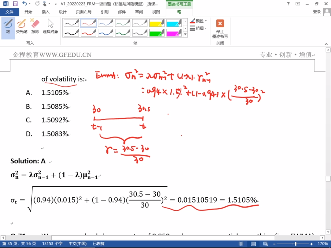The image size is (331, 248).
Task: Click the Undo arrow in title bar
Action: click(25, 4)
